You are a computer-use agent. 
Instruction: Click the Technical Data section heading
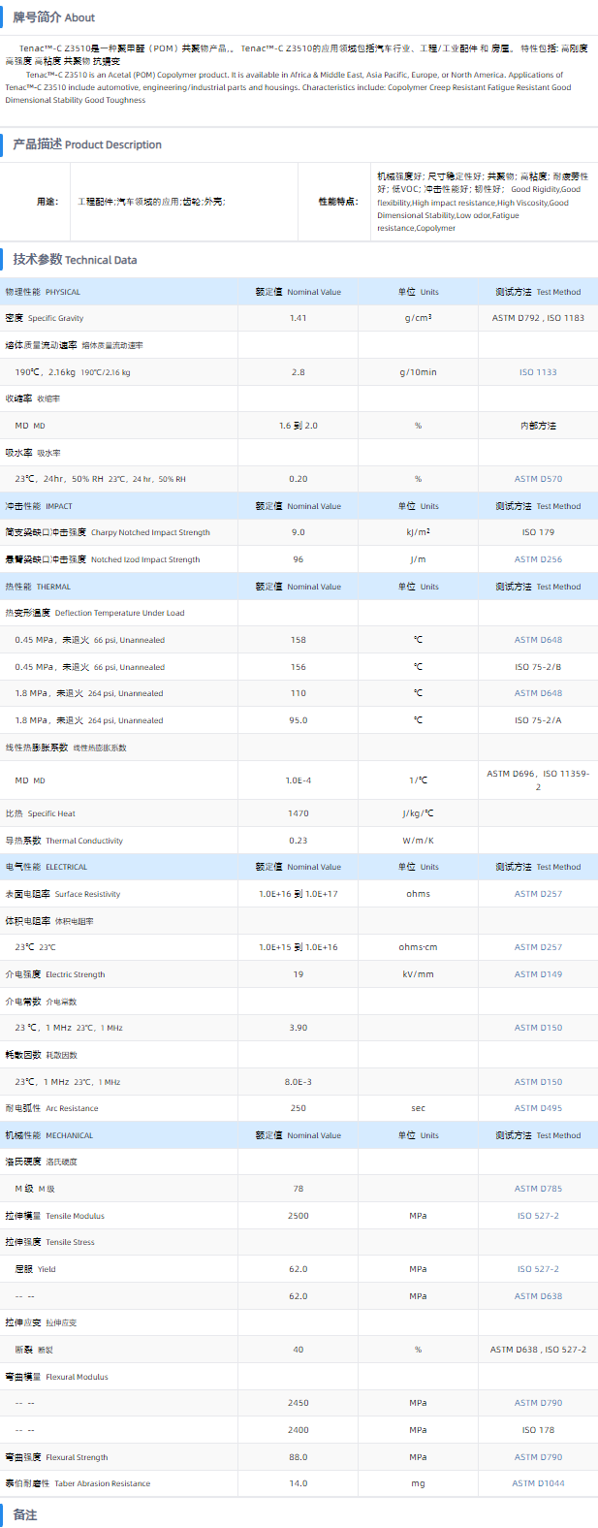[x=75, y=260]
